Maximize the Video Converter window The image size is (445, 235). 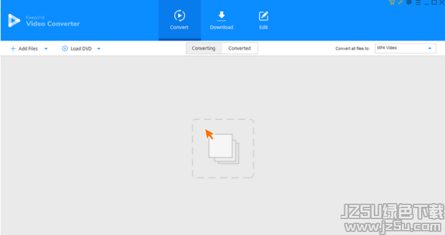434,2
